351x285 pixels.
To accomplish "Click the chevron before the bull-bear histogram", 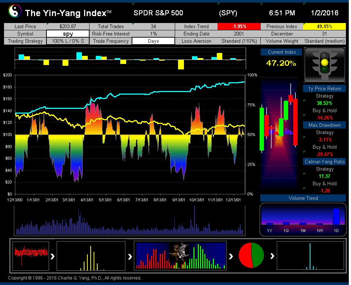I will pos(130,256).
